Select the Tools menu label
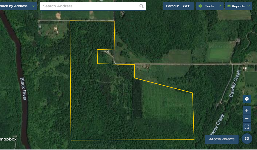This screenshot has width=257, height=150. (x=209, y=6)
